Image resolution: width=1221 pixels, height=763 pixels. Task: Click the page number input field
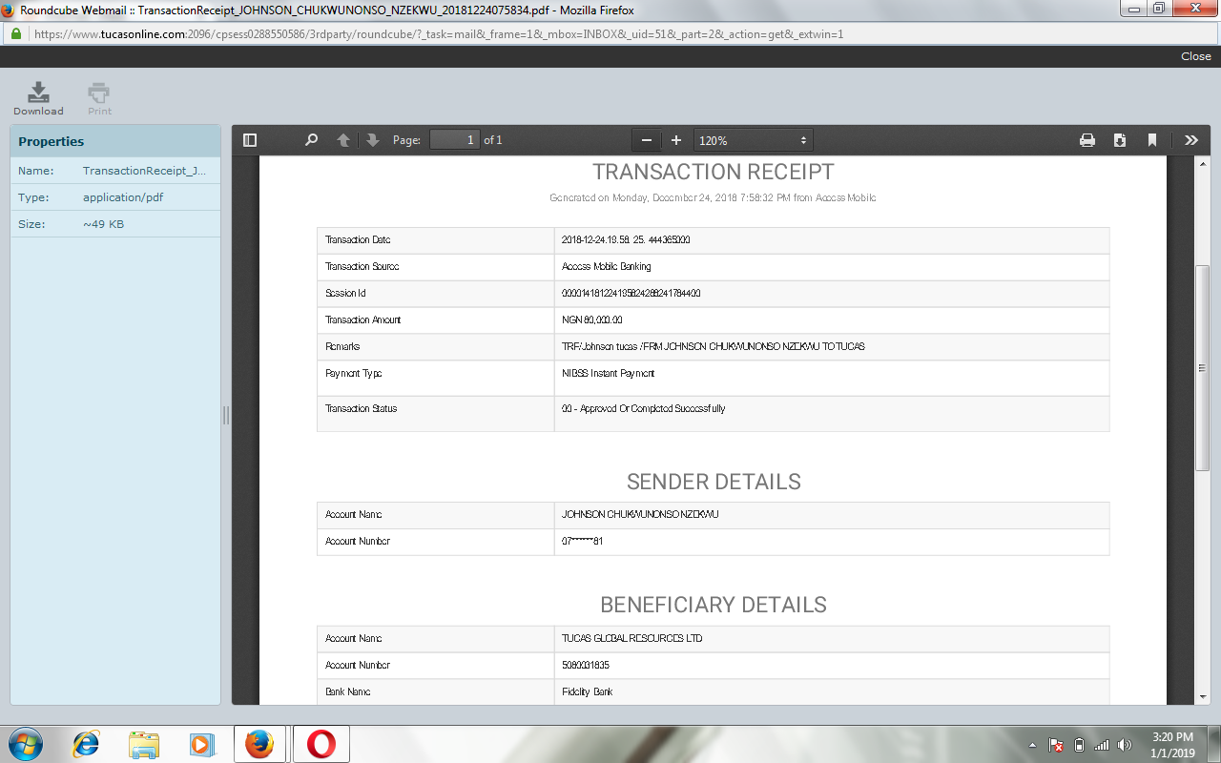tap(454, 140)
